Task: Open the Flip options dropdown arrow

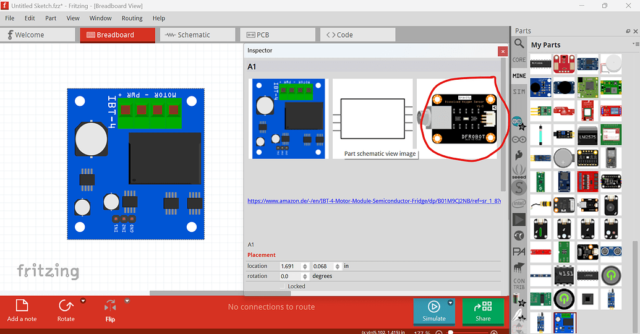Action: click(x=127, y=301)
